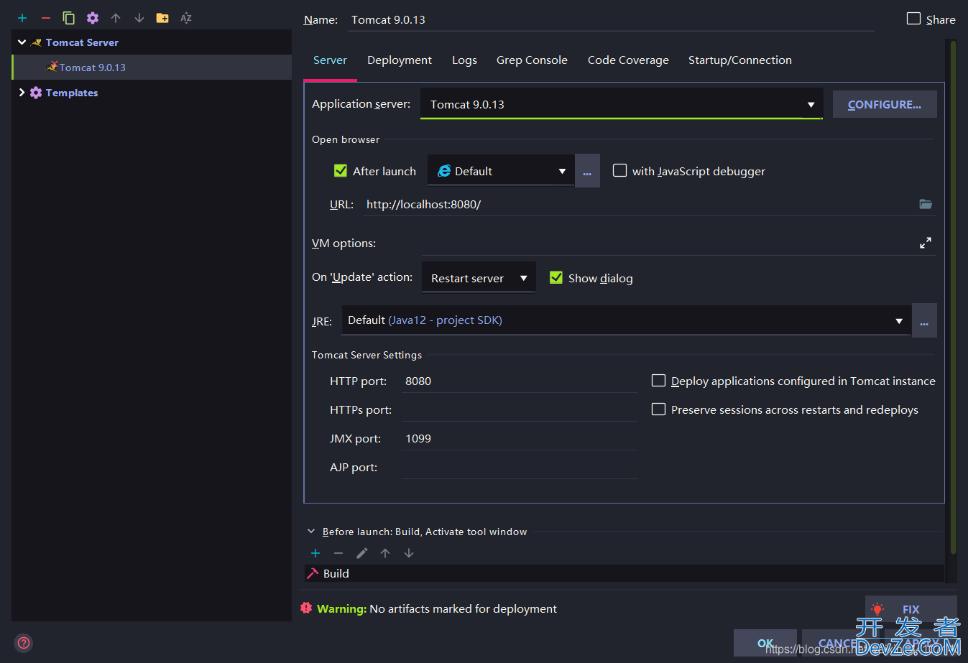Sort configurations alphabetically
The image size is (968, 663).
click(x=186, y=18)
